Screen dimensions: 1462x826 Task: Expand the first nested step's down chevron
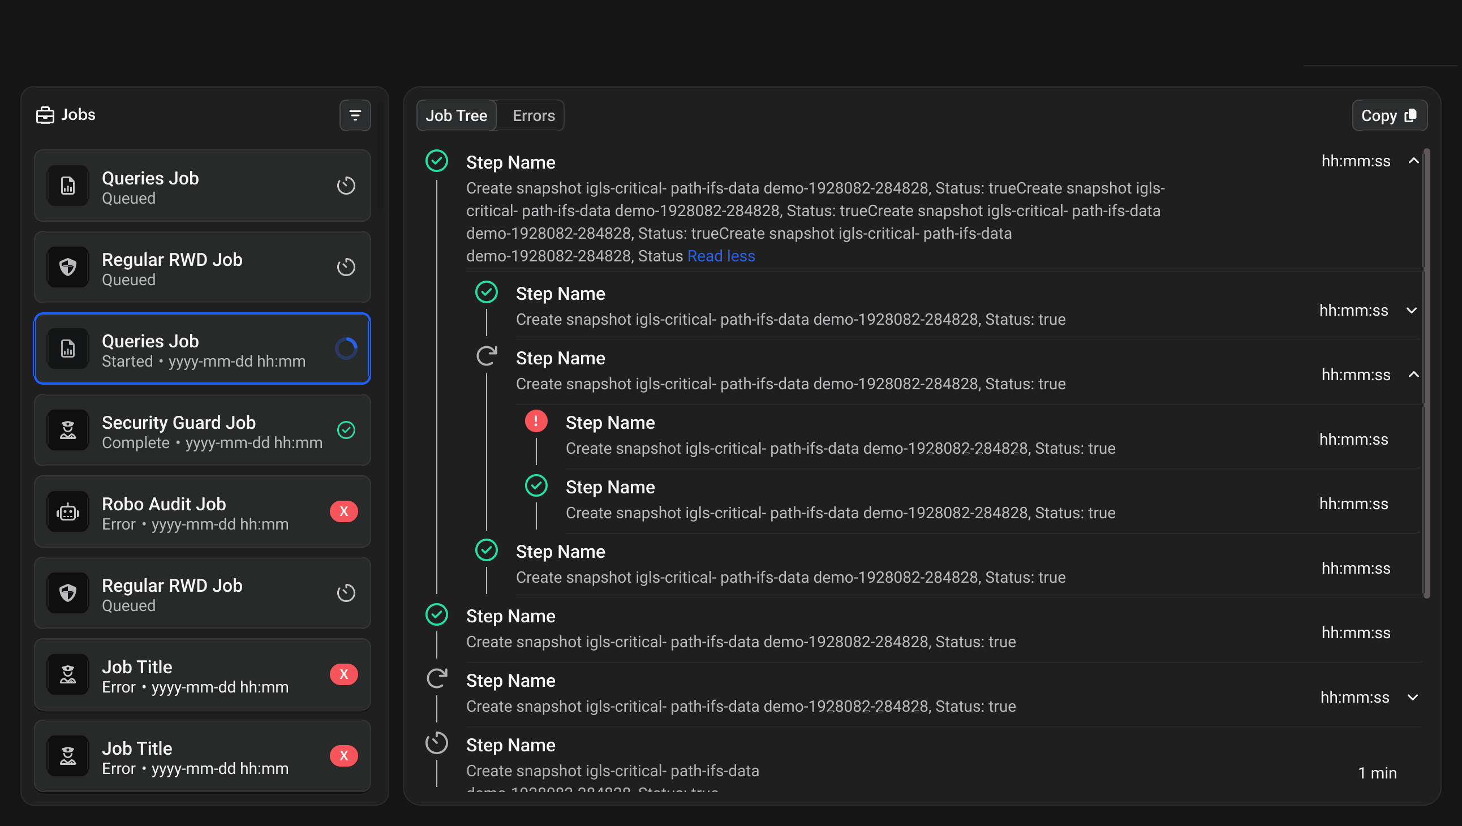(x=1411, y=311)
